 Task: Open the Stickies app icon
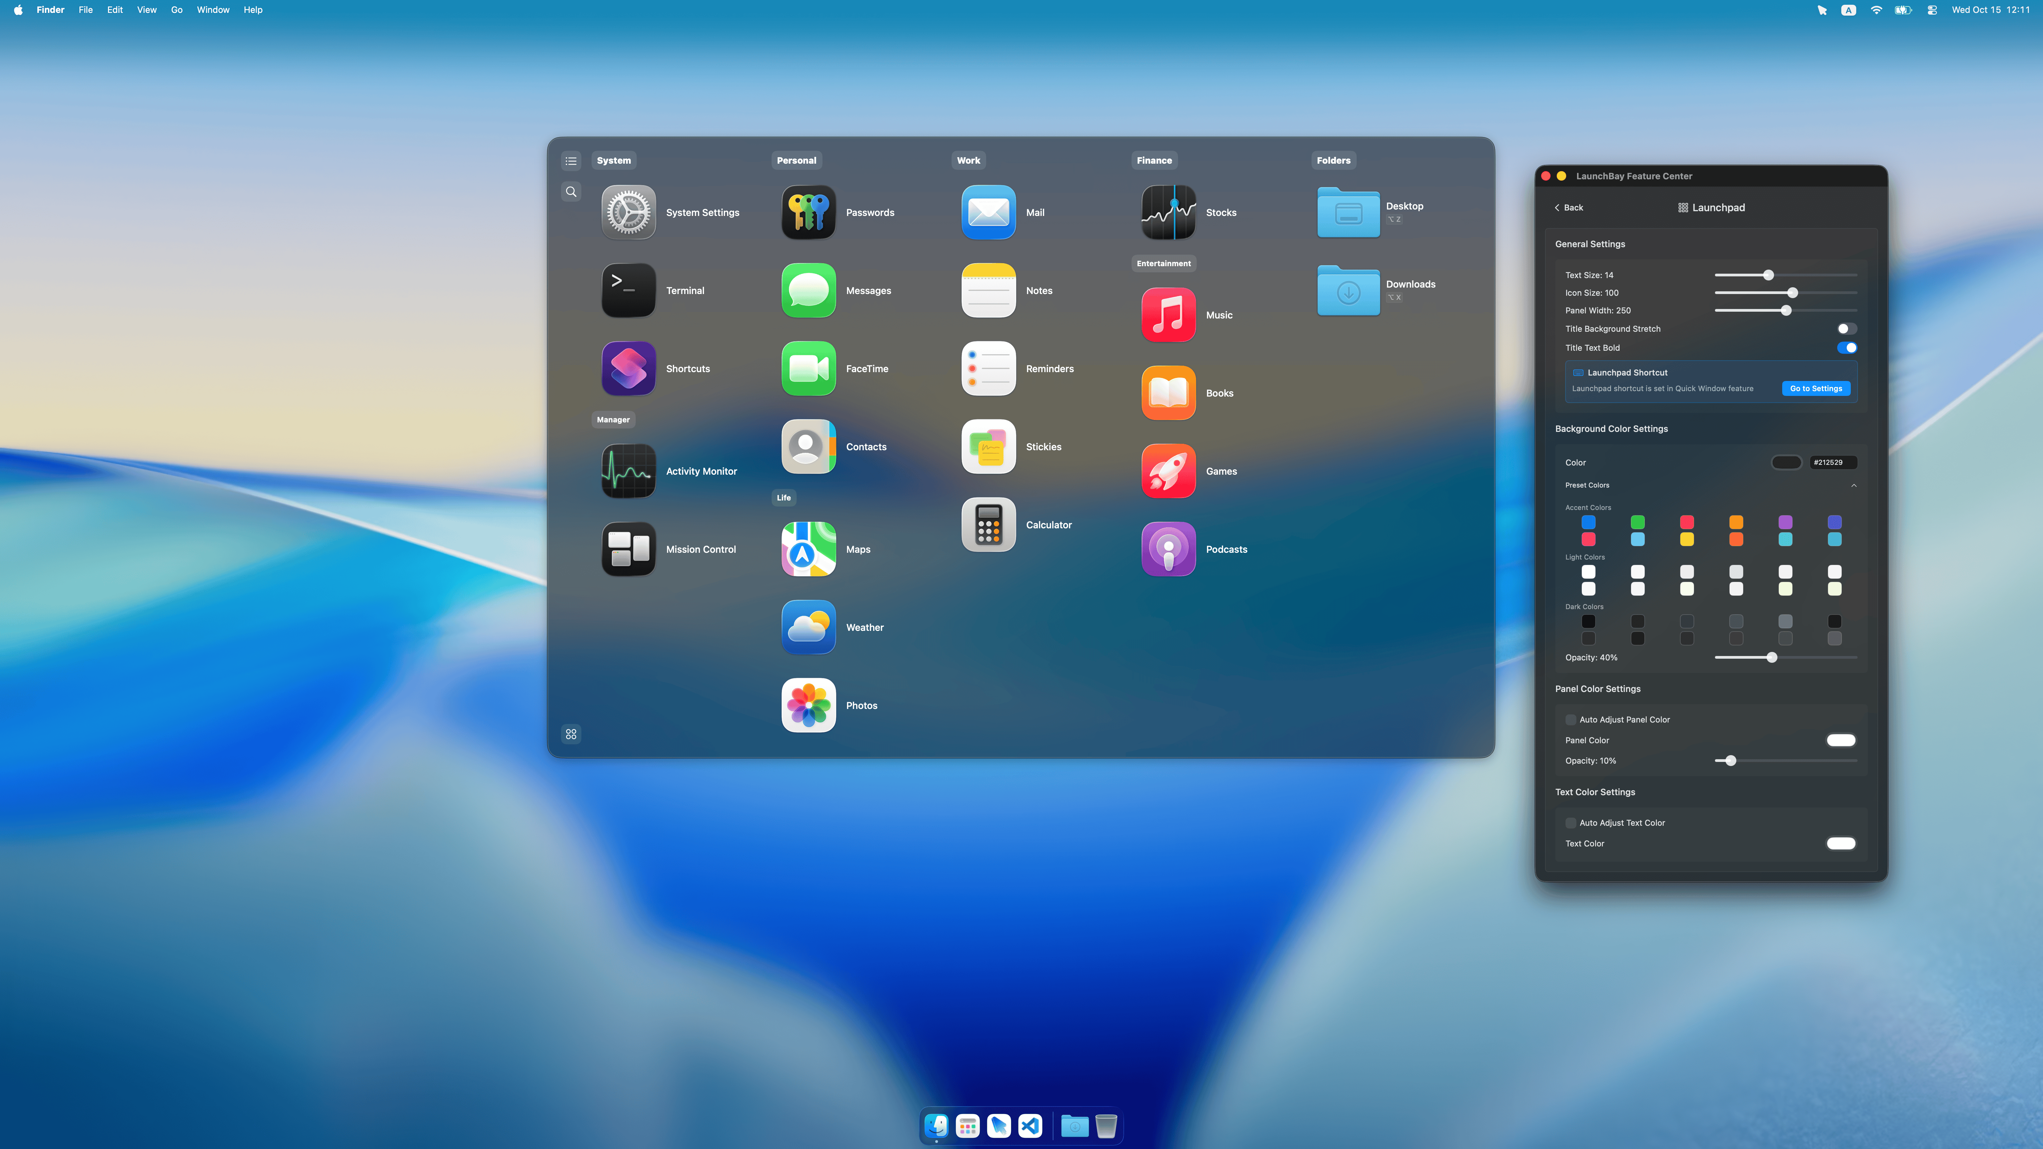pyautogui.click(x=988, y=446)
